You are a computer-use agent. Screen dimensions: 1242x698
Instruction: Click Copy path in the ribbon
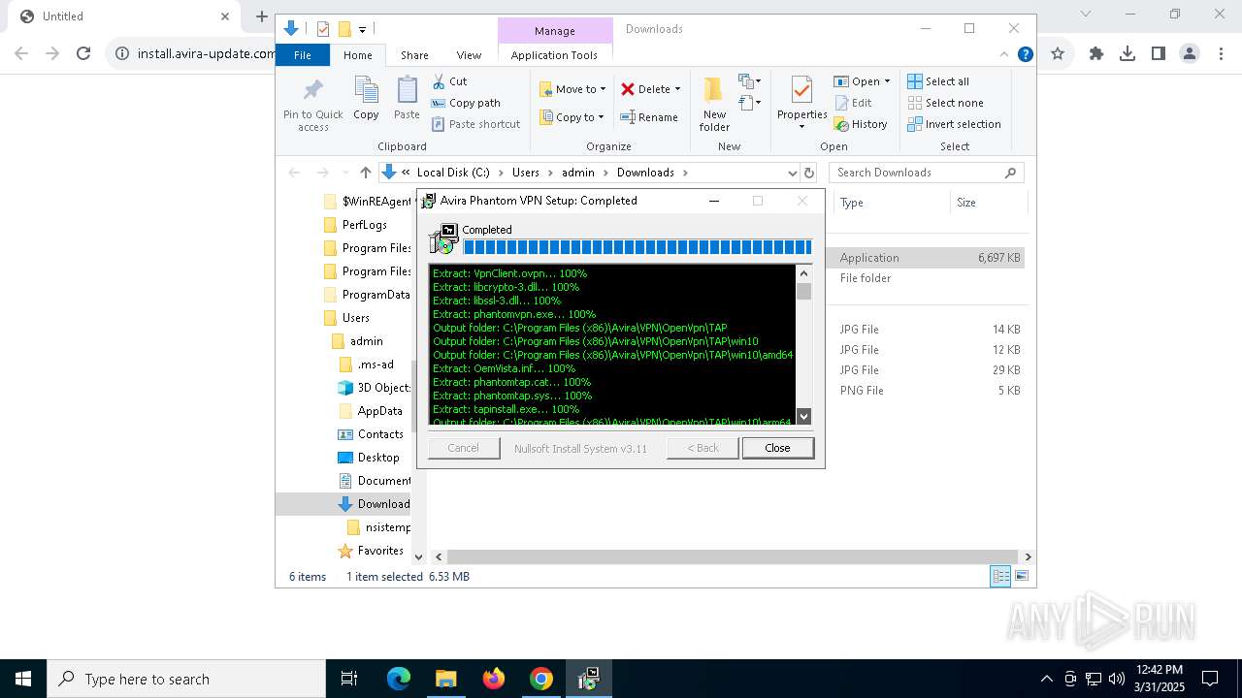(x=466, y=103)
